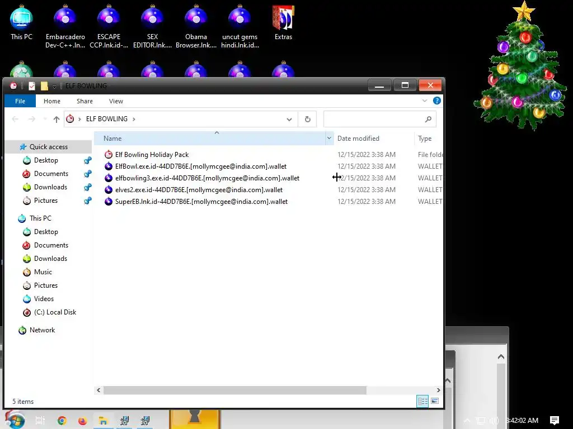The height and width of the screenshot is (429, 573).
Task: Click horizontal scrollbar thumb in file list
Action: click(234, 390)
